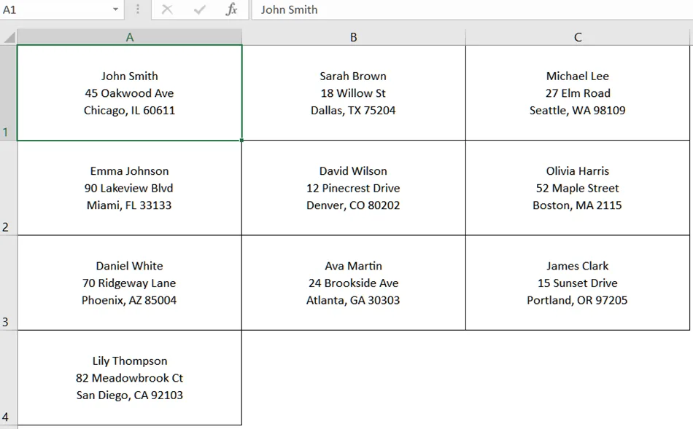The width and height of the screenshot is (693, 429).
Task: Select the Sarah Brown address cell
Action: (354, 93)
